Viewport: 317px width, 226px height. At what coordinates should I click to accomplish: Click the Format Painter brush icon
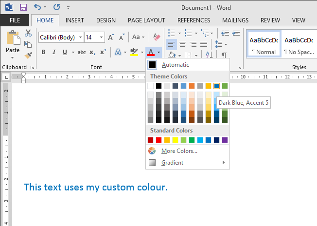(x=28, y=55)
